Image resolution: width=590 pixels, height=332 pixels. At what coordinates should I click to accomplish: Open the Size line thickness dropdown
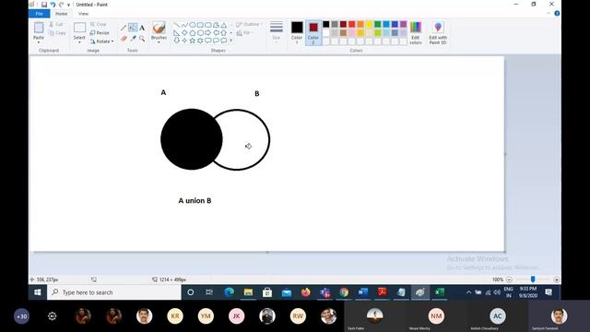point(277,33)
